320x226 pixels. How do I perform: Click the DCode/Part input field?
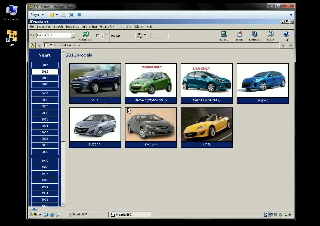coord(159,35)
